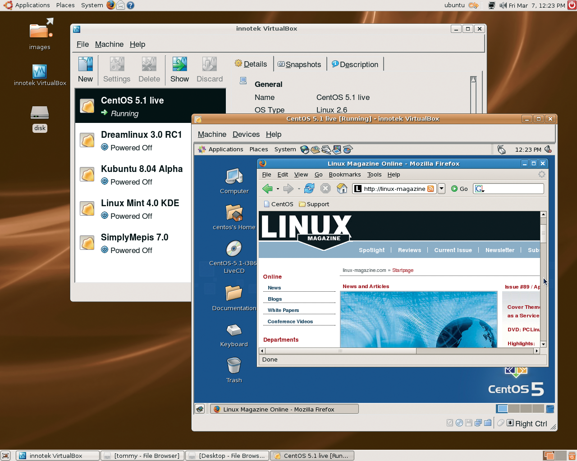This screenshot has height=461, width=577.
Task: Click the Go button beside address bar
Action: coord(459,189)
